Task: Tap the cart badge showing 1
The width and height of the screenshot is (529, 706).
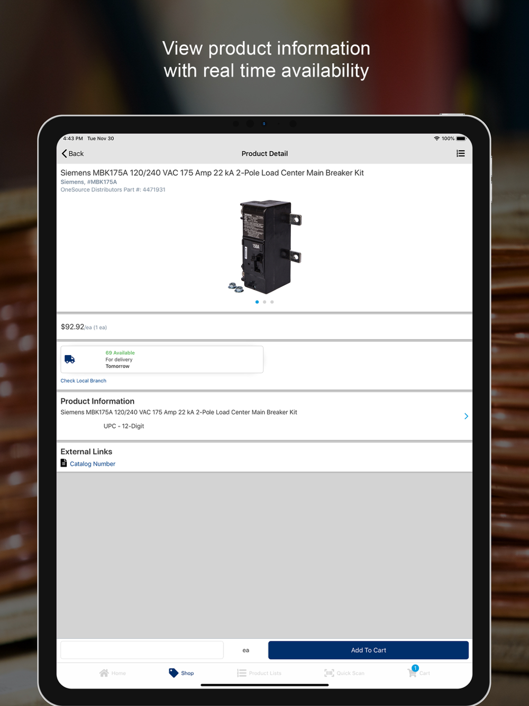Action: pos(415,668)
